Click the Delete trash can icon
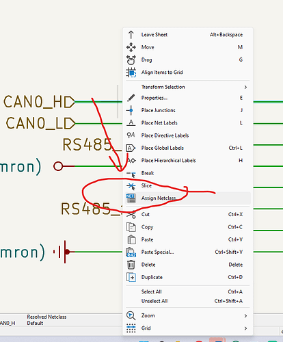Screen dimensions: 283x342 [x=131, y=265]
